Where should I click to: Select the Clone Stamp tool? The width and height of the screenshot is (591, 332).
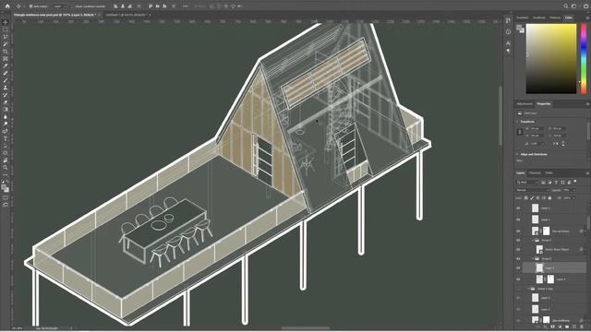[6, 88]
